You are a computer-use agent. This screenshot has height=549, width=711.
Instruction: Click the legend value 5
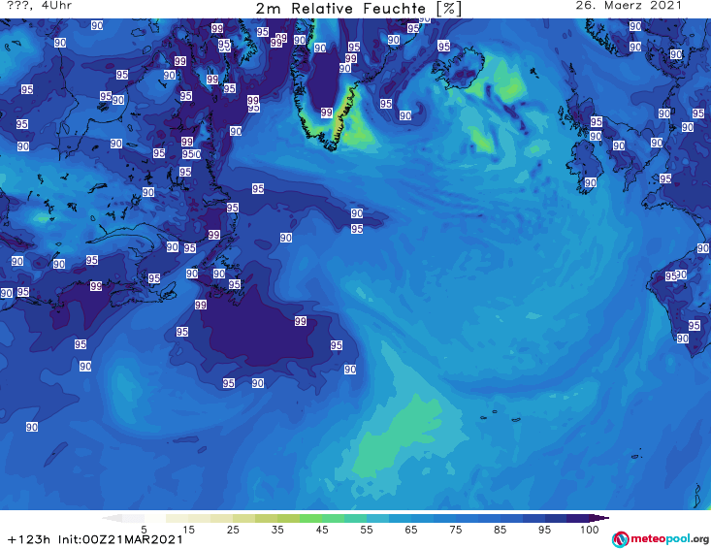tap(144, 530)
